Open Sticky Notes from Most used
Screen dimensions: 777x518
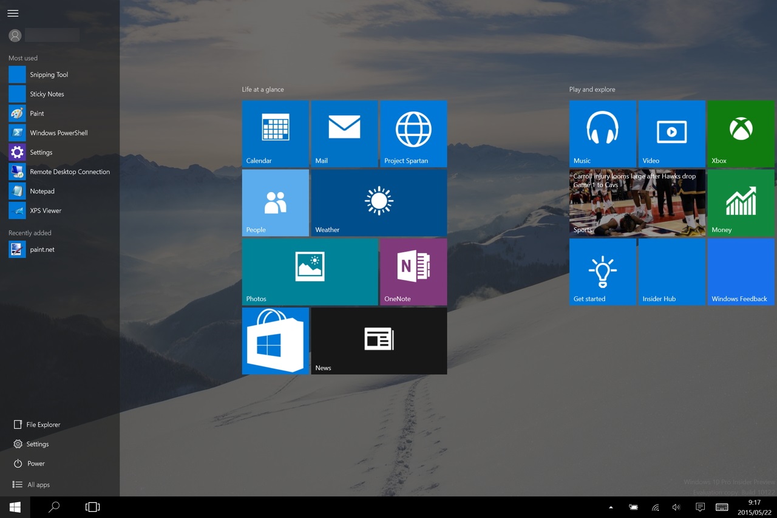pos(59,94)
